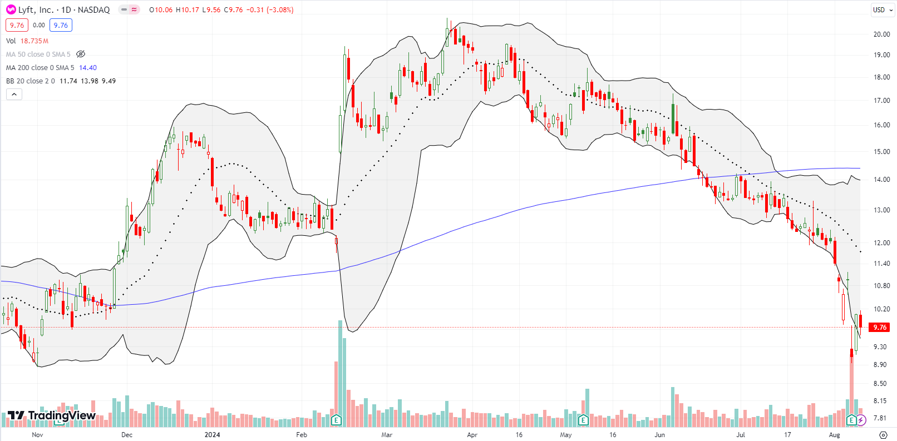The width and height of the screenshot is (897, 441).
Task: Click the August earnings E marker
Action: (851, 420)
